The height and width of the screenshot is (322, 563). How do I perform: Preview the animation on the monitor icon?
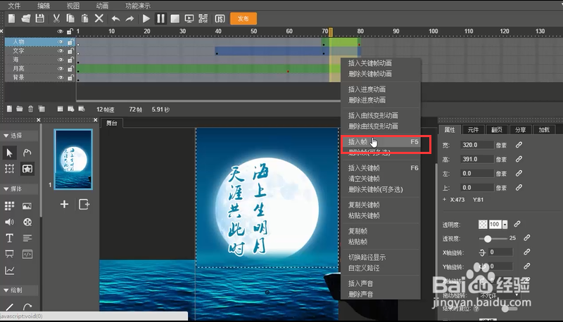pyautogui.click(x=189, y=19)
